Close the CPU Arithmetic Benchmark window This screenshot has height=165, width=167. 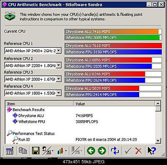[161, 5]
